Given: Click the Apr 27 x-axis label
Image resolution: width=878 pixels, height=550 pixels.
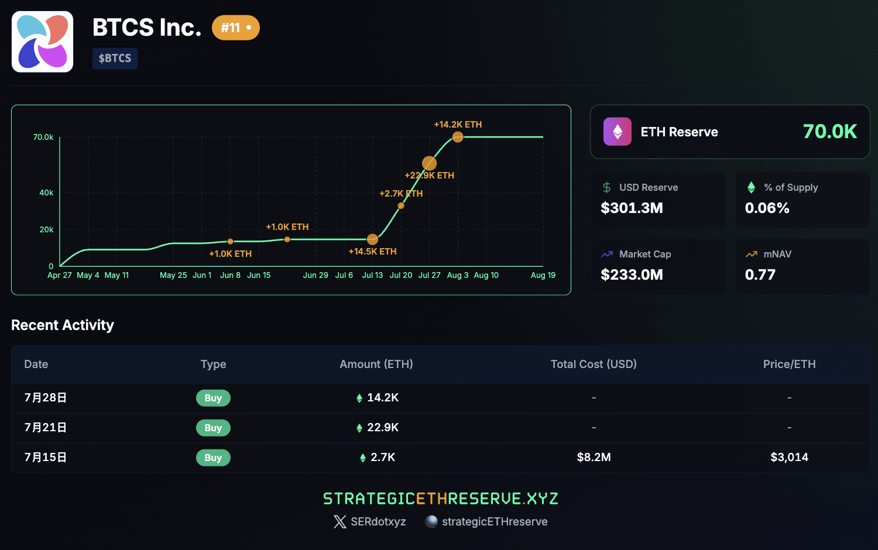Looking at the screenshot, I should (x=60, y=275).
